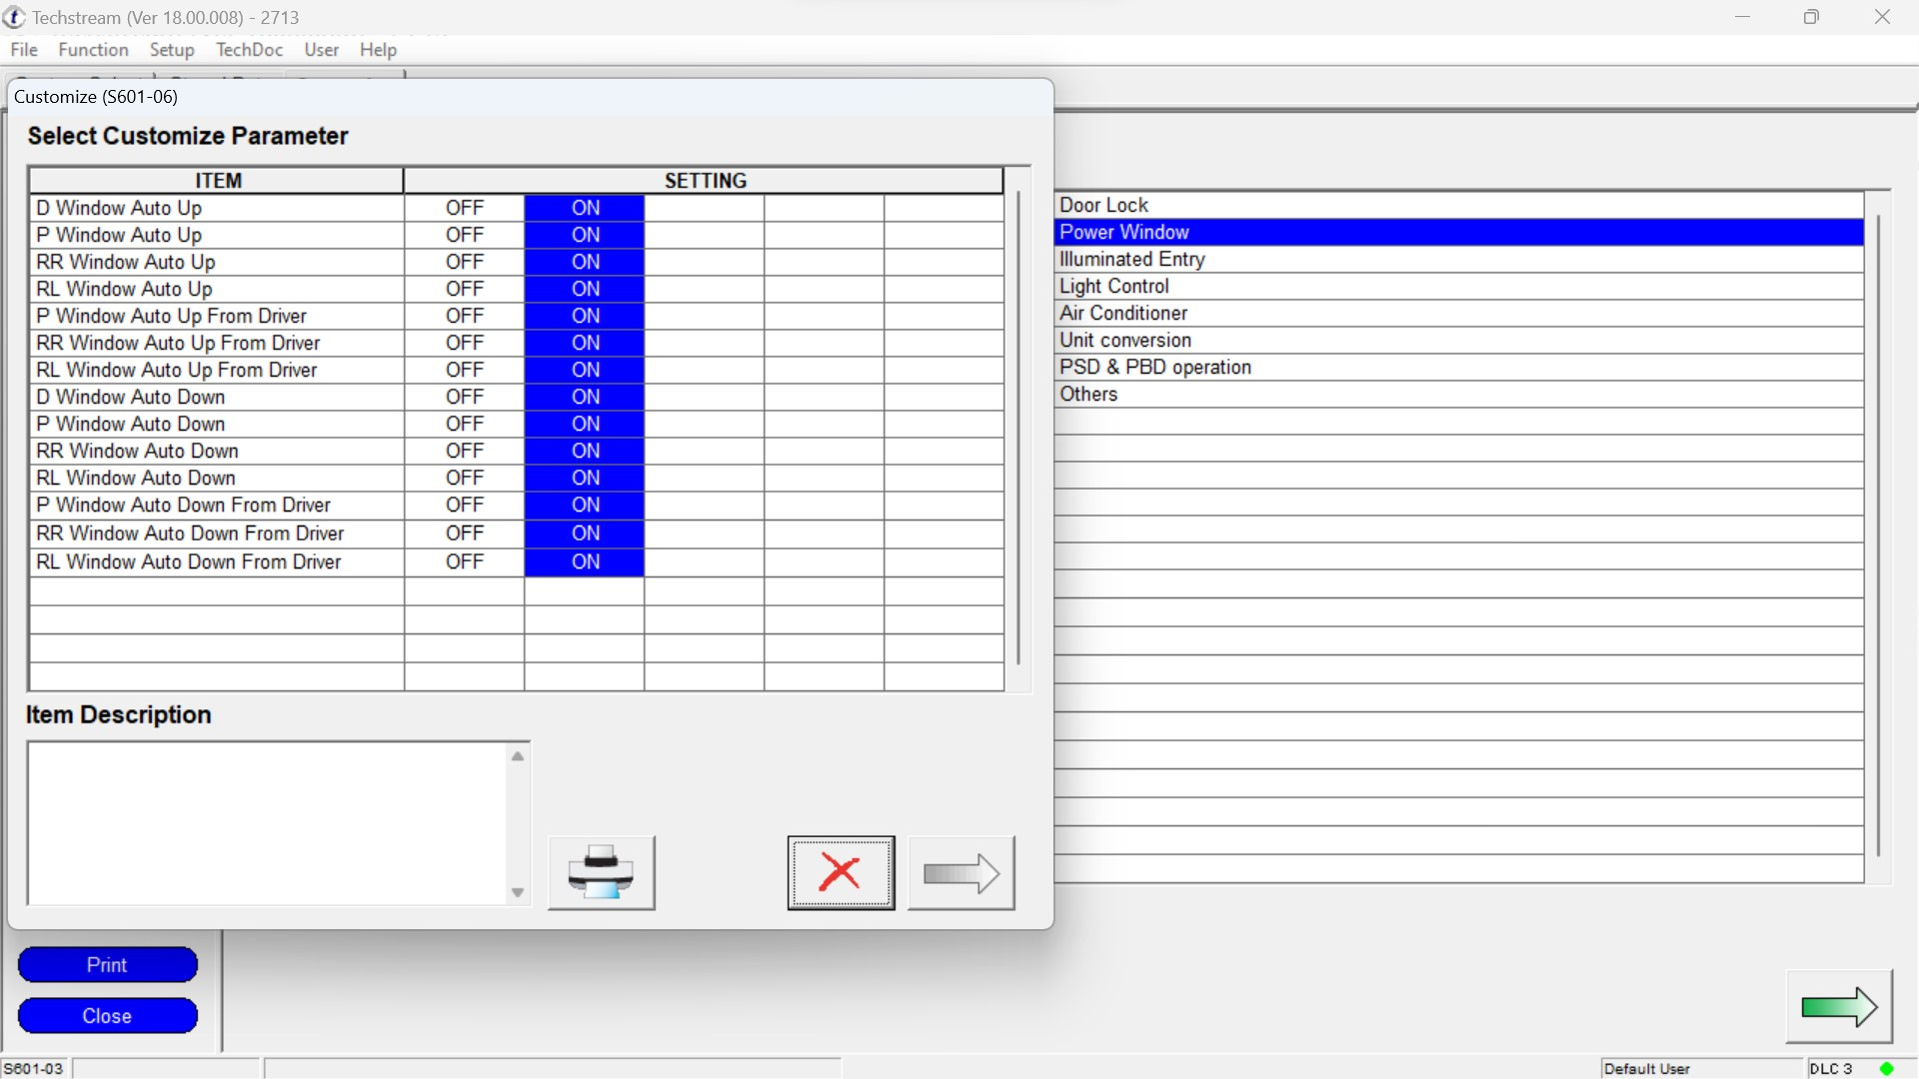This screenshot has width=1919, height=1079.
Task: Select ON for RL Window Auto Down From Driver
Action: coord(585,561)
